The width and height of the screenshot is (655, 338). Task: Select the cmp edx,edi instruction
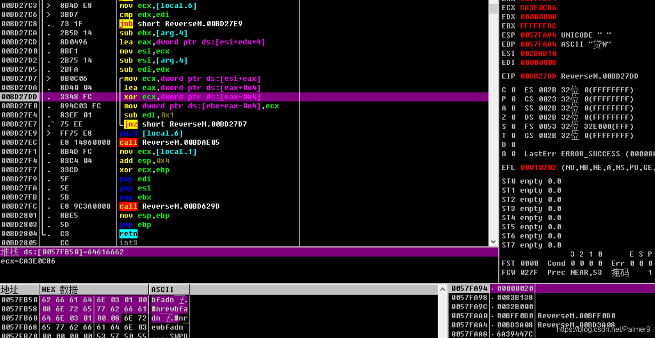[144, 15]
